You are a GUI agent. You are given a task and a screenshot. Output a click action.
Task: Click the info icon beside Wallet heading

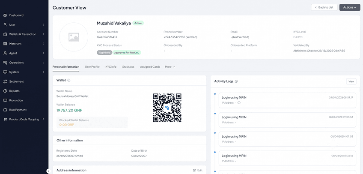[69, 81]
